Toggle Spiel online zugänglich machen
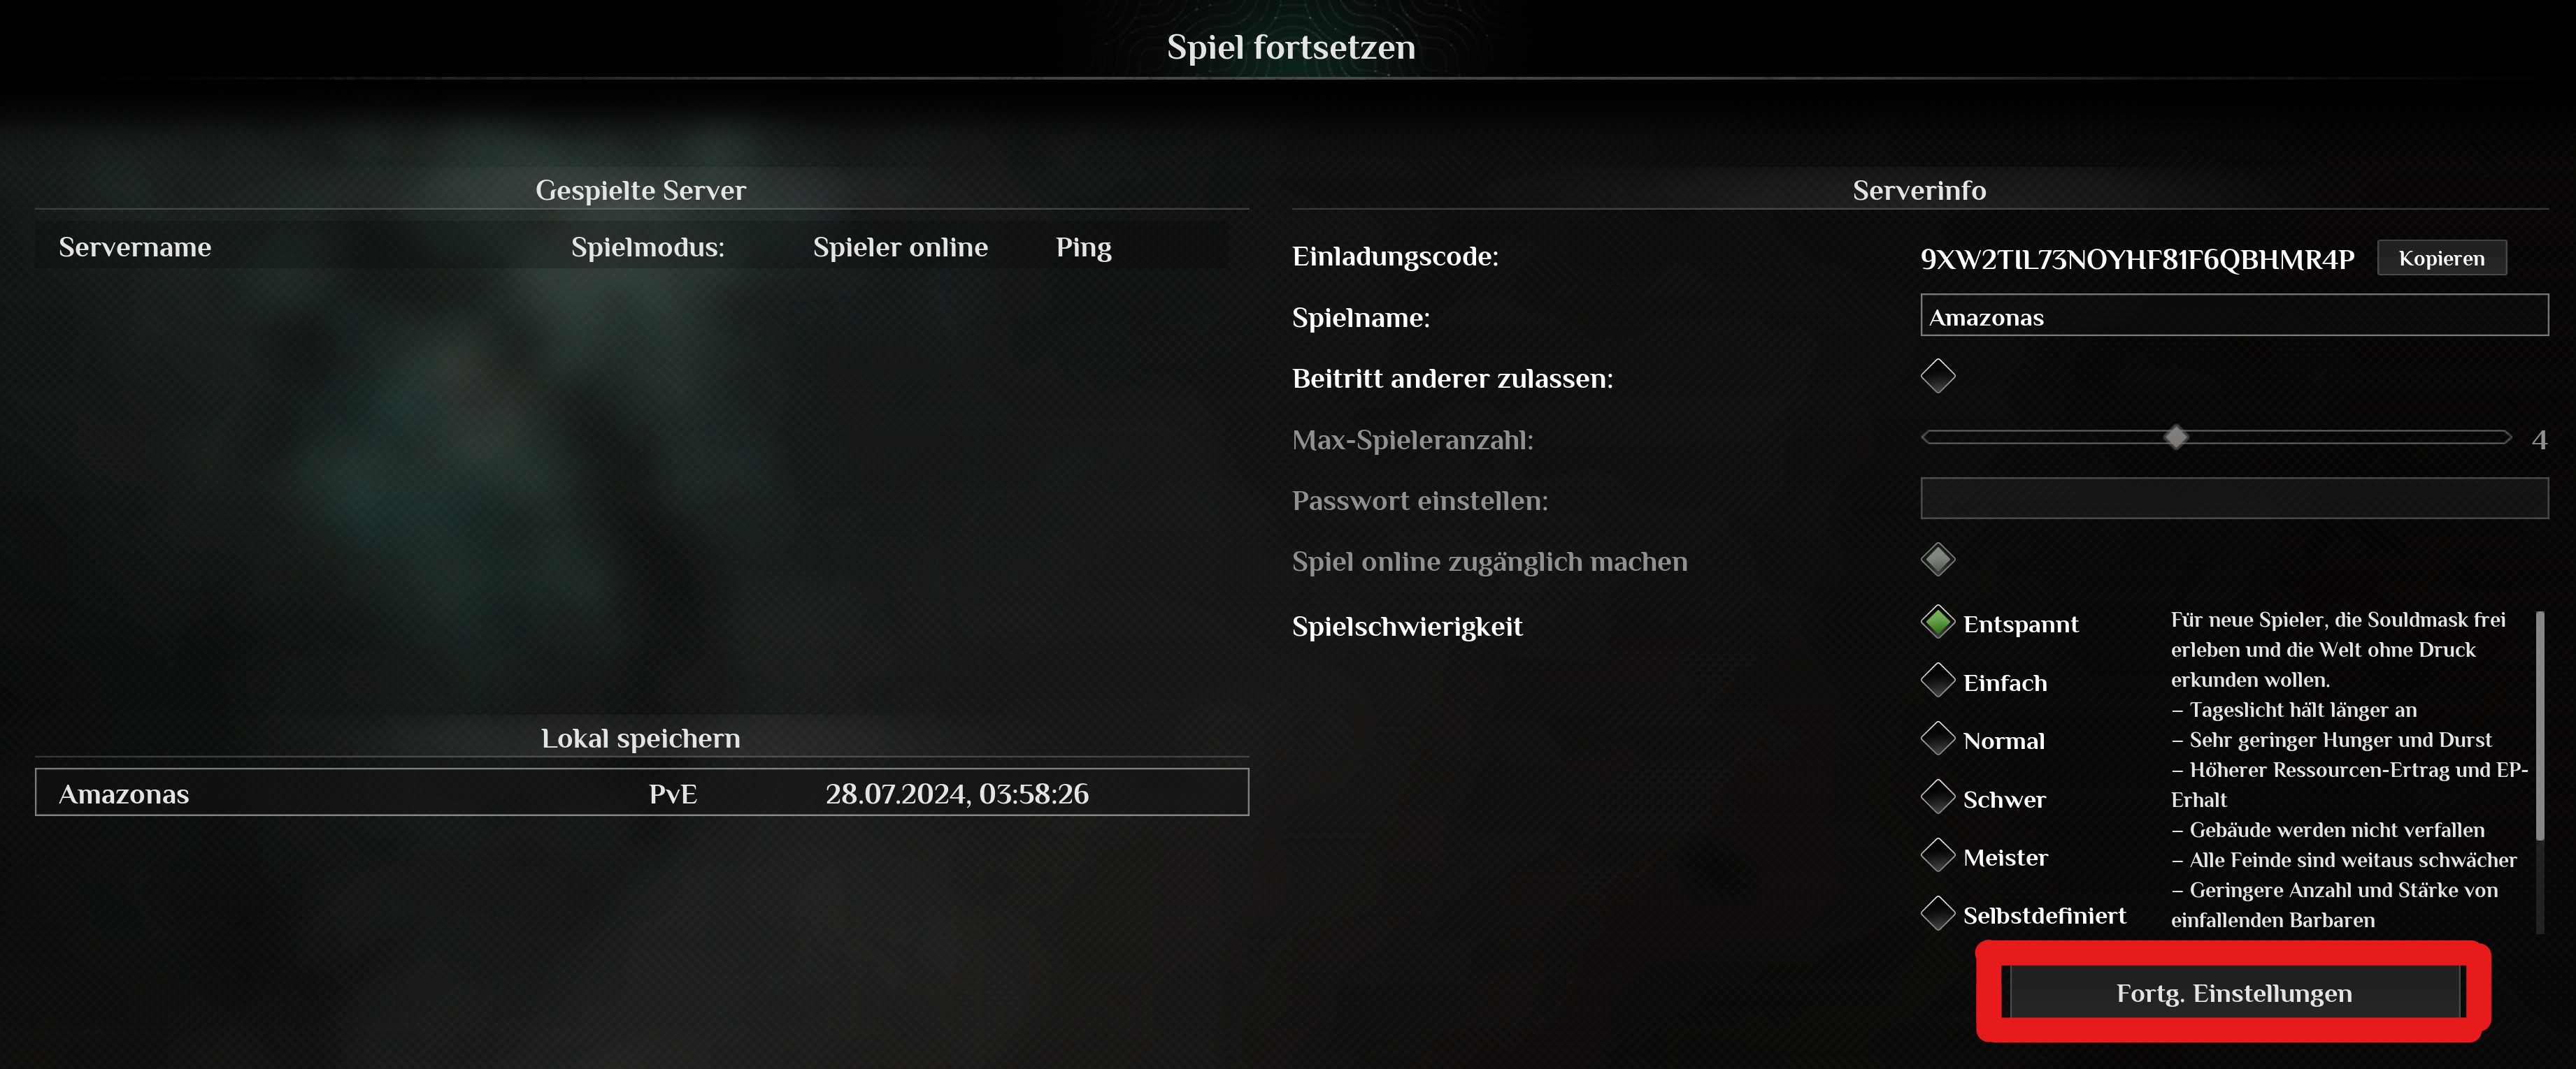The image size is (2576, 1069). point(1938,560)
